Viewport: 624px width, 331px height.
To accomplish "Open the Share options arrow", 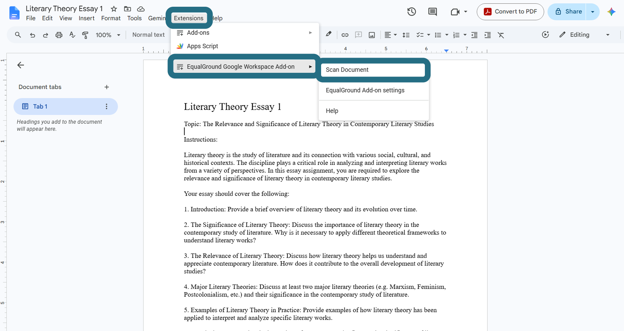I will click(x=593, y=12).
